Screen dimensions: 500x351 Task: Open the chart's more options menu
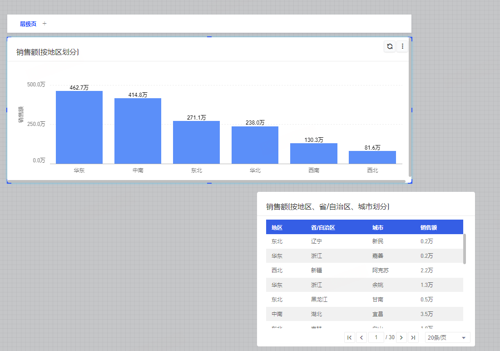[402, 46]
